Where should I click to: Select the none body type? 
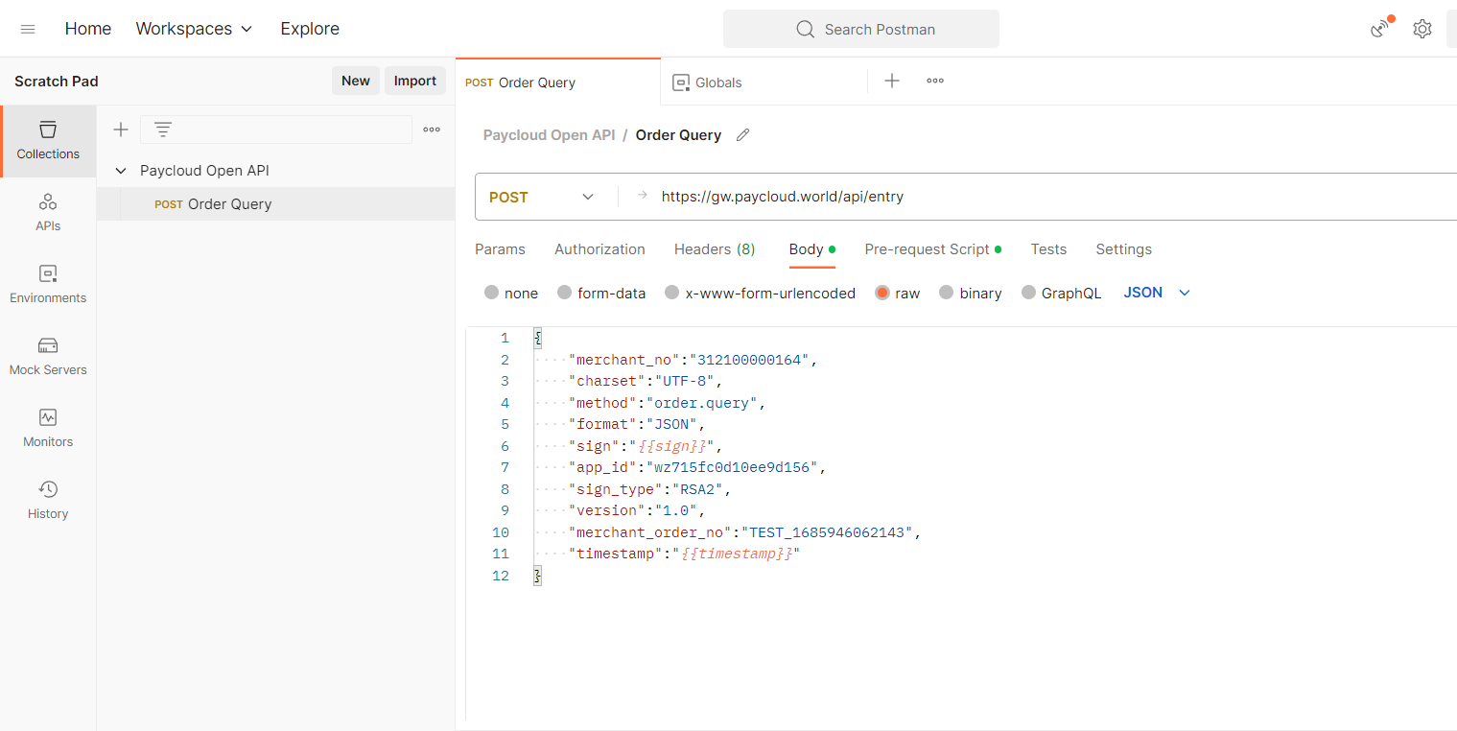(492, 293)
